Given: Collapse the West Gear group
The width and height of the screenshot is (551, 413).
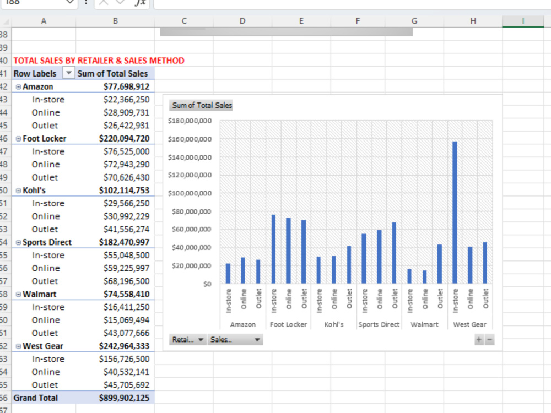Looking at the screenshot, I should pyautogui.click(x=18, y=346).
